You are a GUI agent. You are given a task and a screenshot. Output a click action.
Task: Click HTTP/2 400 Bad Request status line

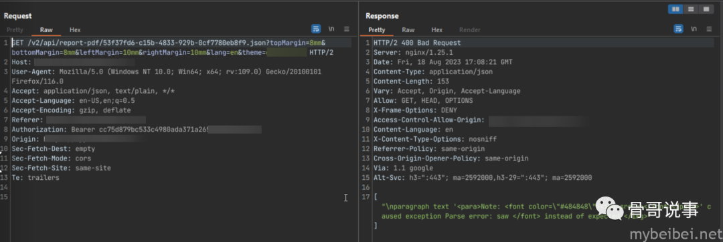click(417, 43)
